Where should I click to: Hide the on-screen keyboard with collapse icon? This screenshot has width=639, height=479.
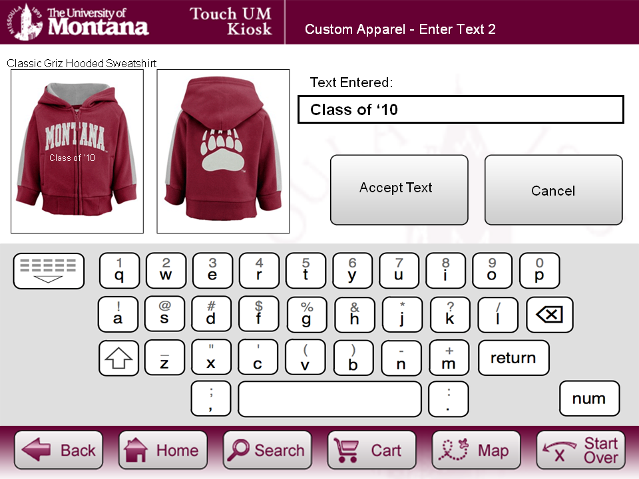pos(49,271)
